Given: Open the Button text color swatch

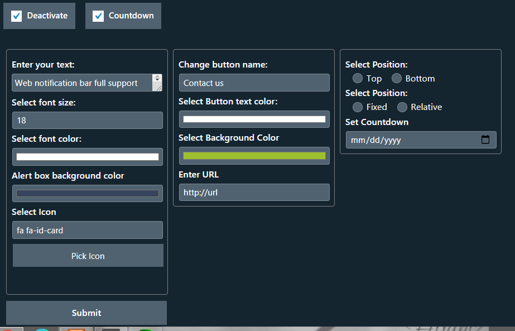Looking at the screenshot, I should point(254,119).
